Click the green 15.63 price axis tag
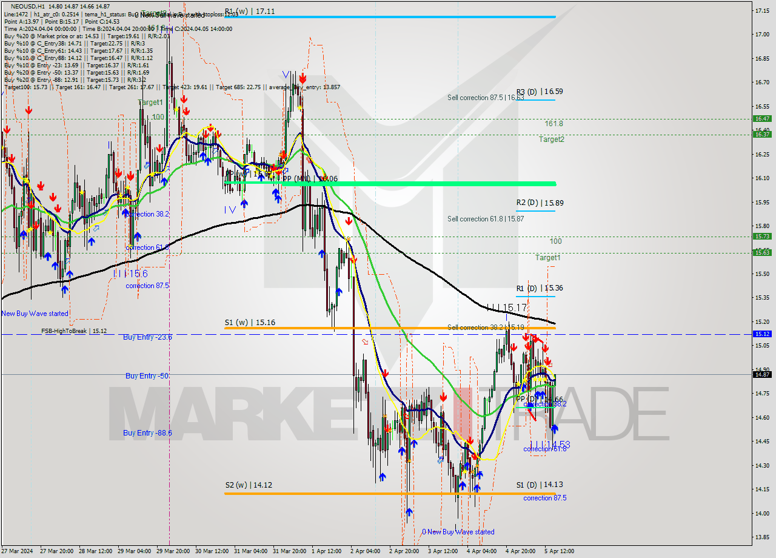This screenshot has width=776, height=558. (762, 252)
